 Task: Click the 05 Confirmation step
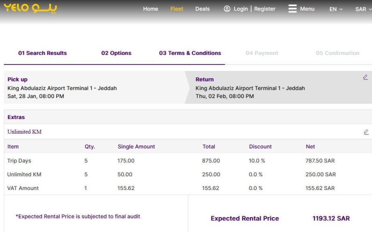coord(337,53)
